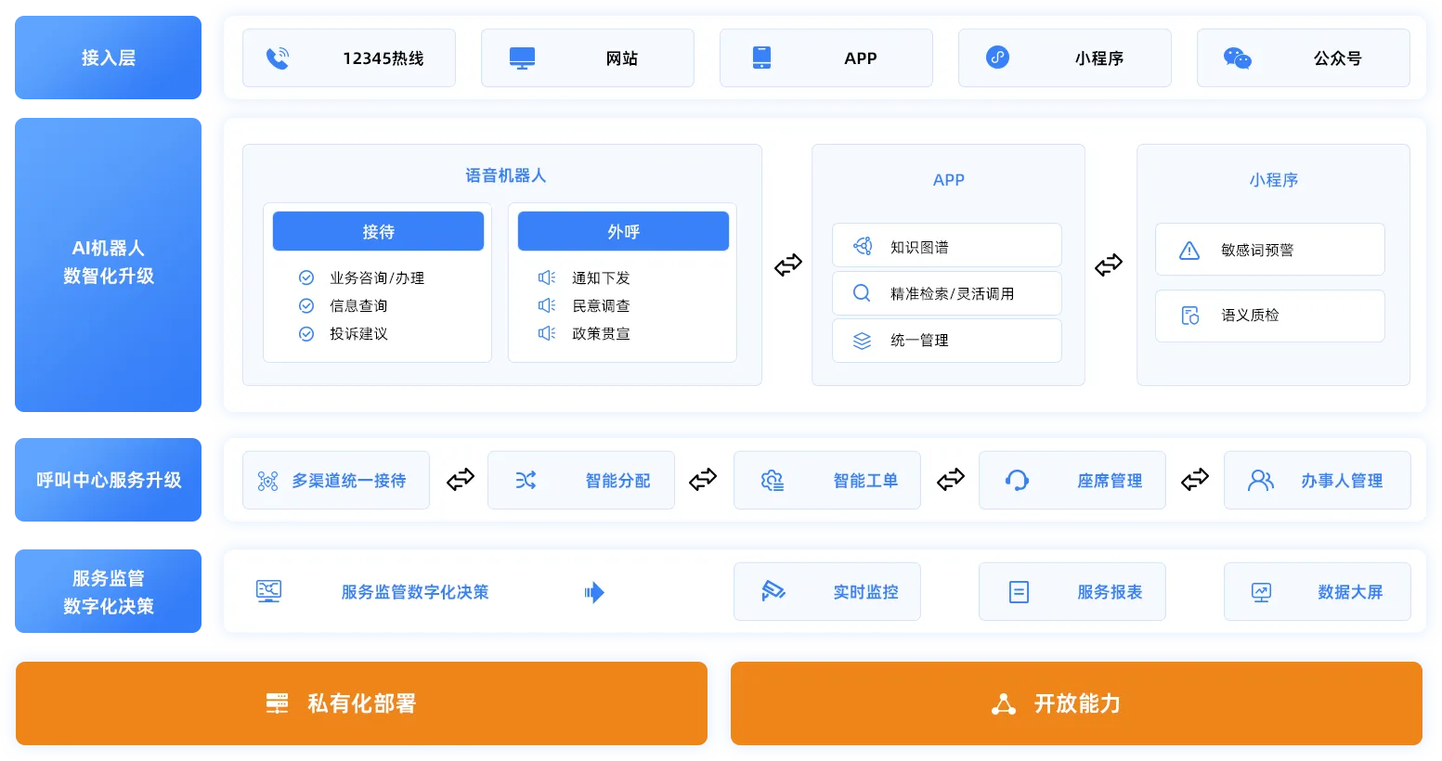Click the blue 外呼 header button
The width and height of the screenshot is (1442, 761).
click(x=623, y=231)
